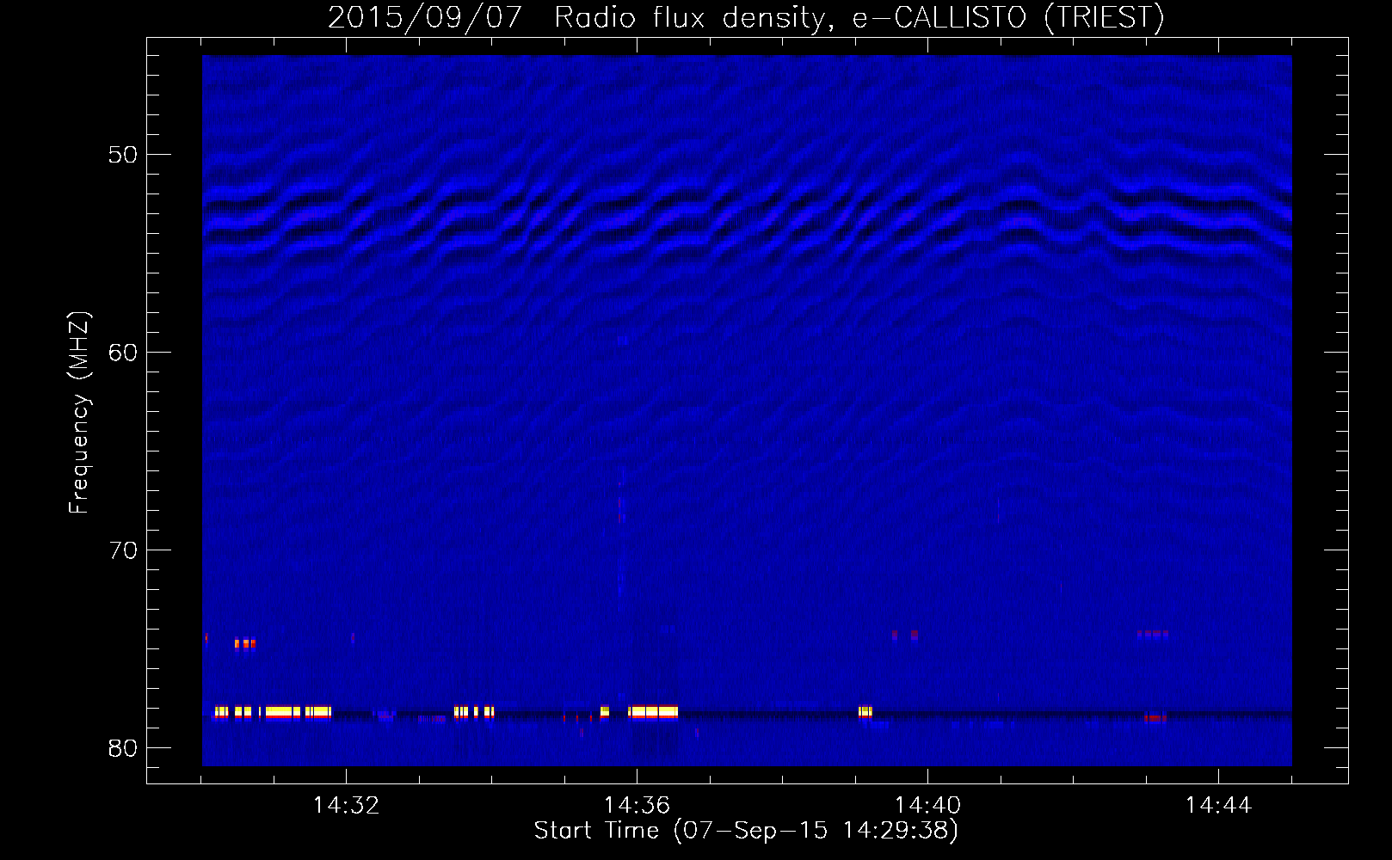
Task: Click the '14:32' time tick label
Action: pos(346,806)
